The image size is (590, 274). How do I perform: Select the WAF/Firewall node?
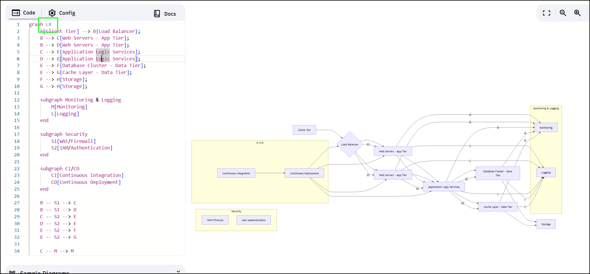215,220
